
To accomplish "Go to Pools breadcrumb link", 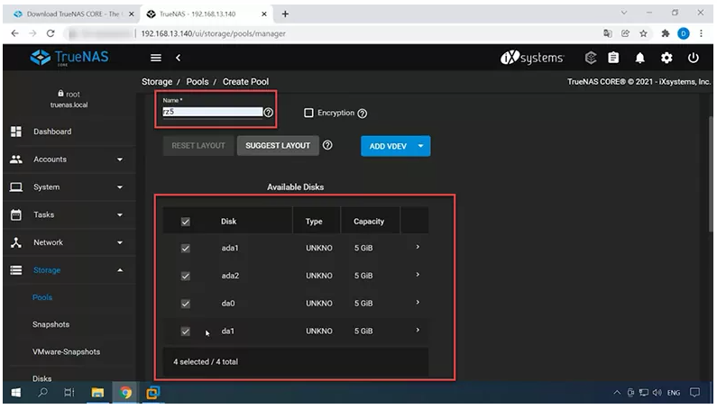I will [198, 82].
